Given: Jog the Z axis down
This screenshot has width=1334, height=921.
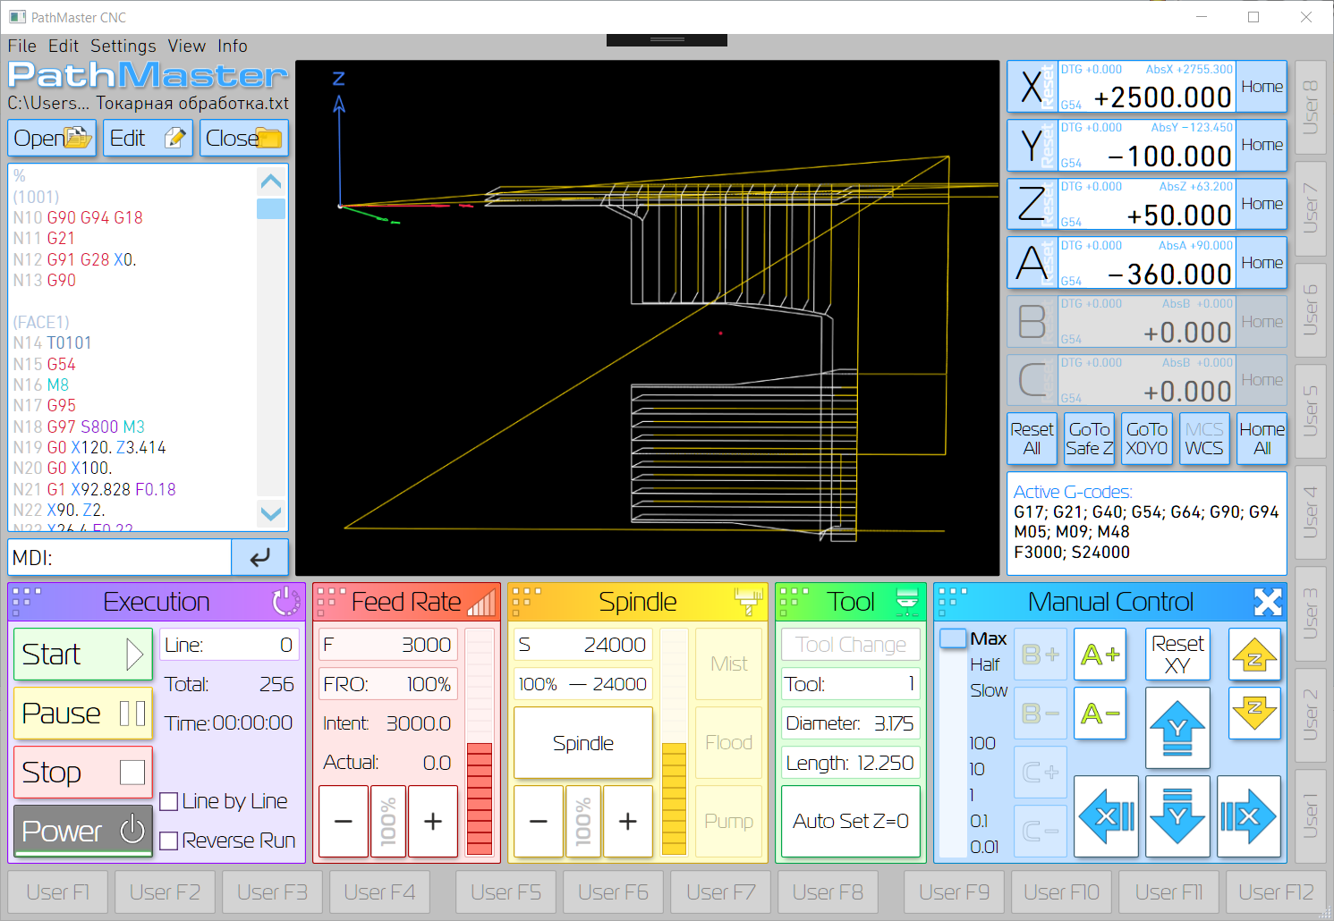Looking at the screenshot, I should (x=1254, y=713).
